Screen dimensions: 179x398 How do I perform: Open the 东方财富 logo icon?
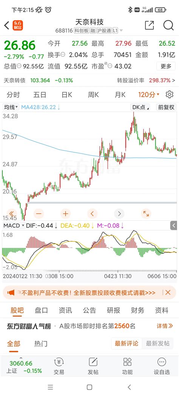click(18, 25)
